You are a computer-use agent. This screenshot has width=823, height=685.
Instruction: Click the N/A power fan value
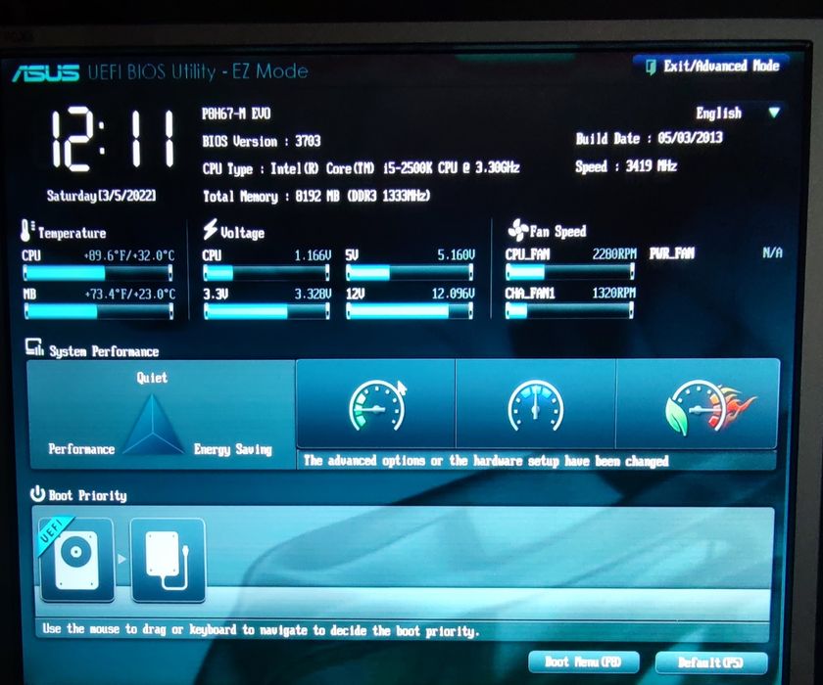[x=772, y=253]
